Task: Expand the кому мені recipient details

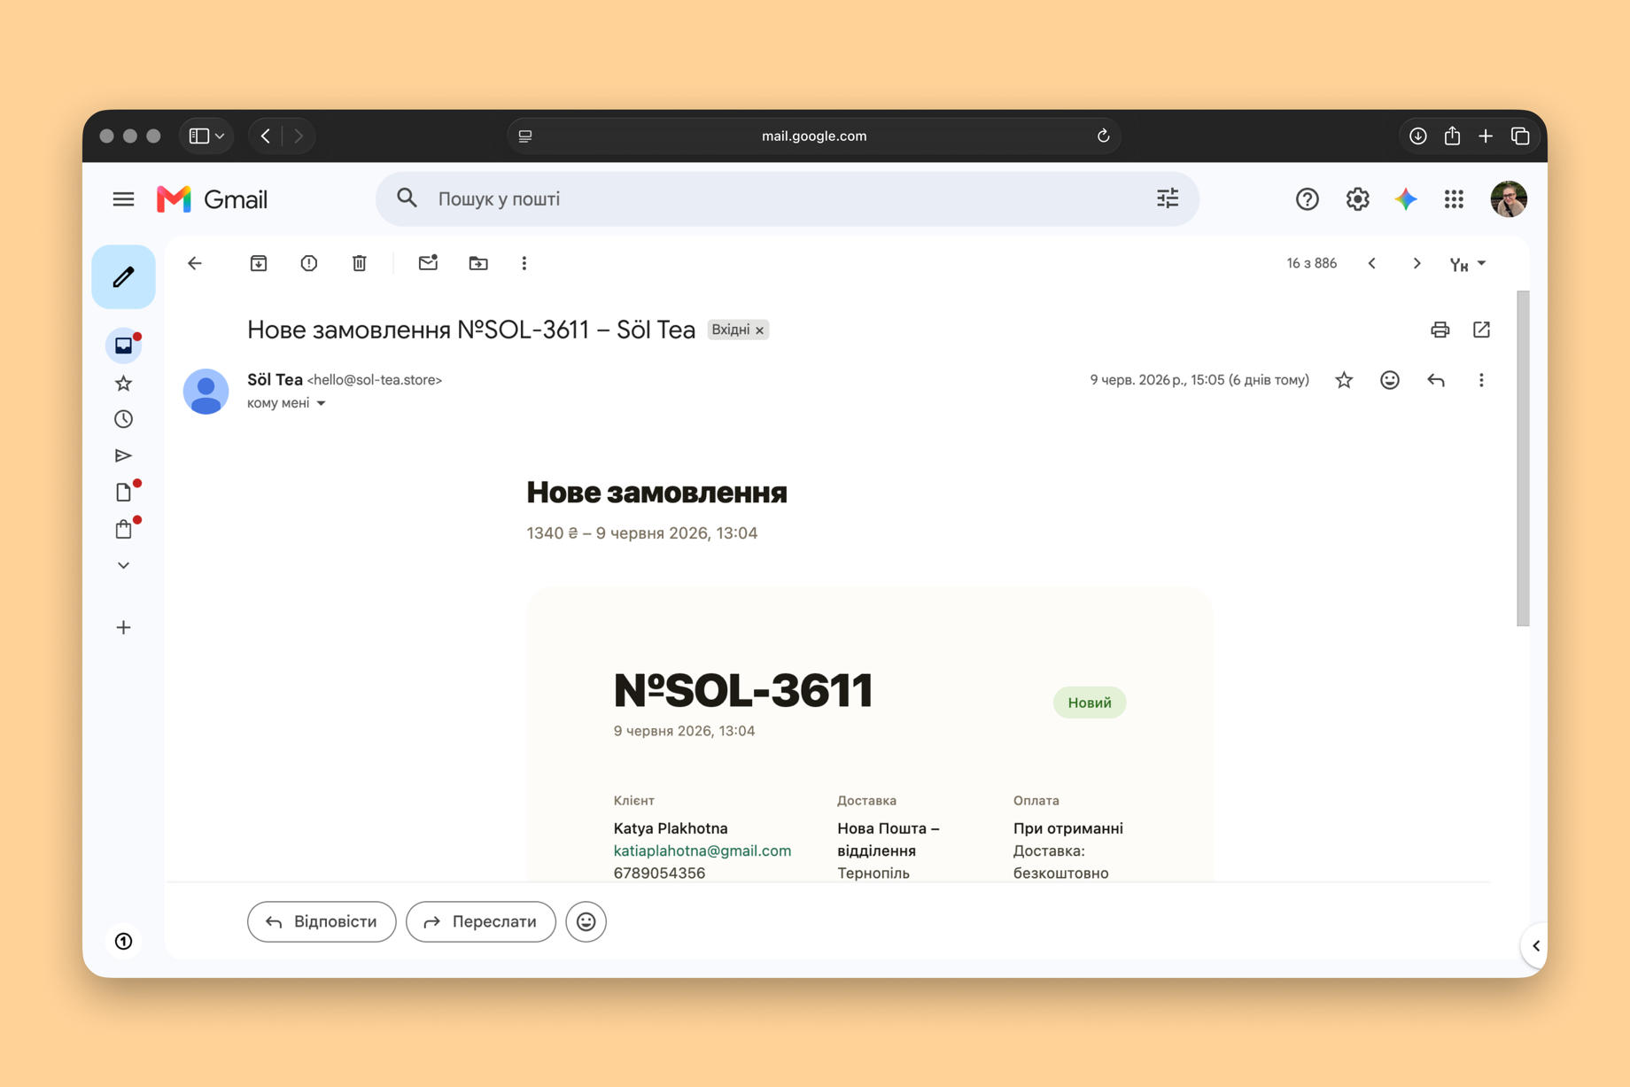Action: (x=322, y=403)
